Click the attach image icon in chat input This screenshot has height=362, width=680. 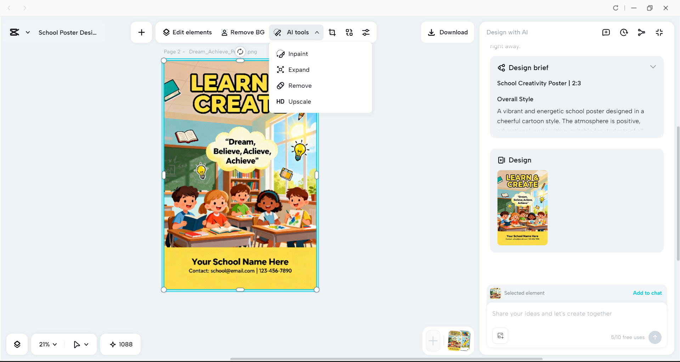[x=500, y=335]
